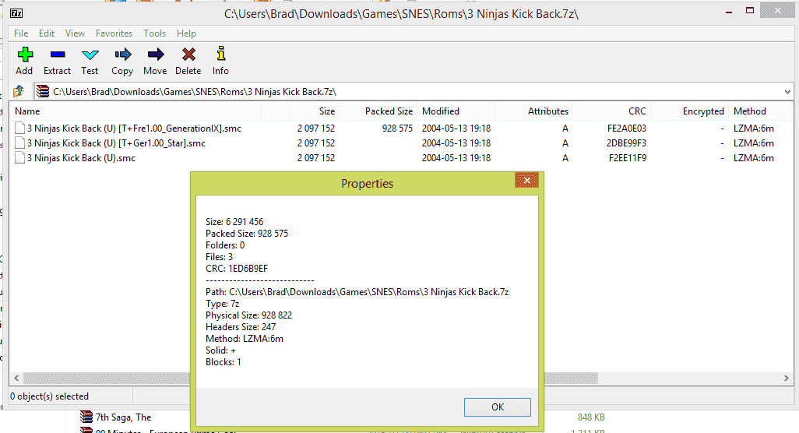Click the Move toolbar icon
799x433 pixels.
156,54
